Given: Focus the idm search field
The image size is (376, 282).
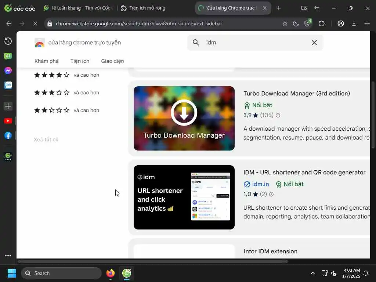Looking at the screenshot, I should click(x=255, y=43).
